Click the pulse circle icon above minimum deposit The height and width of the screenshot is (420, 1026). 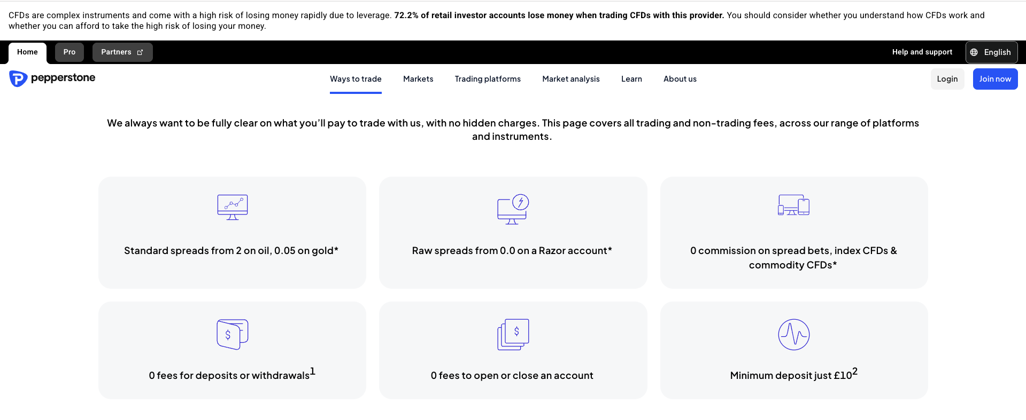pos(793,335)
